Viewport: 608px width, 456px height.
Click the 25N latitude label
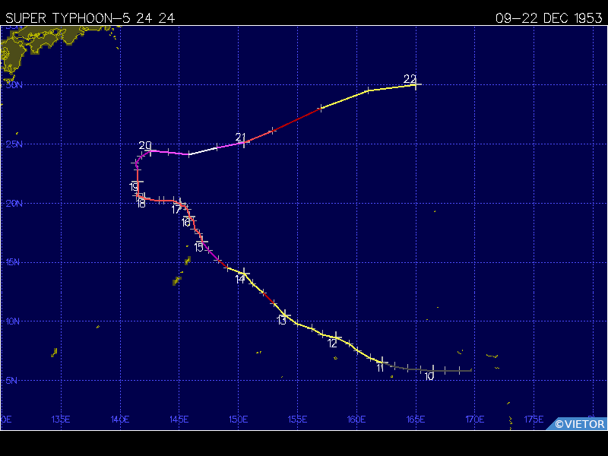14,144
